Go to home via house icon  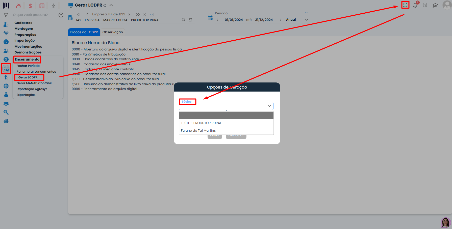[x=6, y=121]
